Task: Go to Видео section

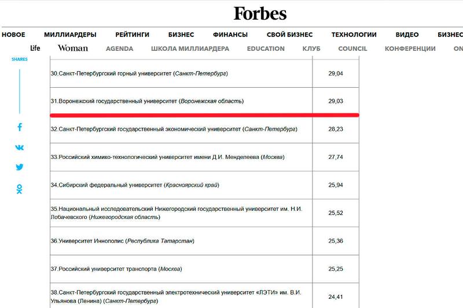Action: 407,35
